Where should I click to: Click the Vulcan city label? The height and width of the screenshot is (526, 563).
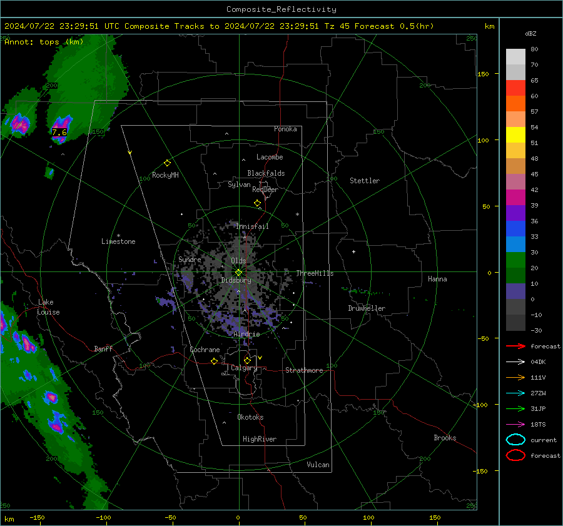point(318,465)
